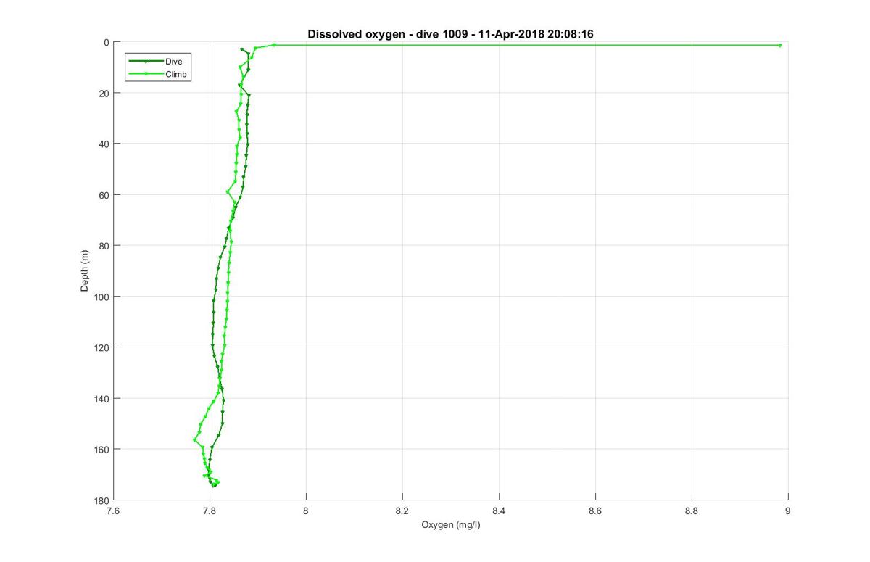Click the y-axis tick label 40

point(104,144)
